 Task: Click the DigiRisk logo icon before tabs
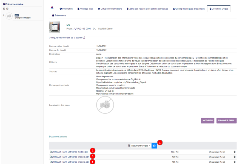pyautogui.click(x=52, y=7)
